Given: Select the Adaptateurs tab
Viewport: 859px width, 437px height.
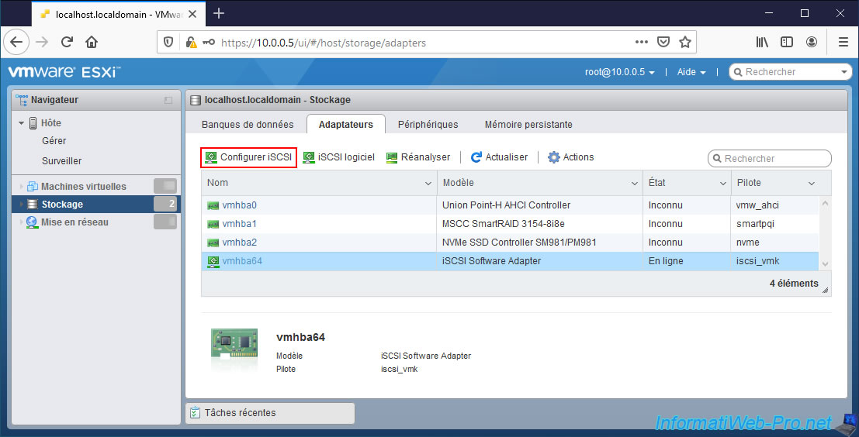Looking at the screenshot, I should (x=345, y=125).
